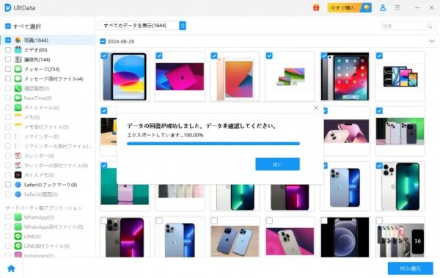Collapse the 2024-08-29 group chevron

tap(432, 41)
